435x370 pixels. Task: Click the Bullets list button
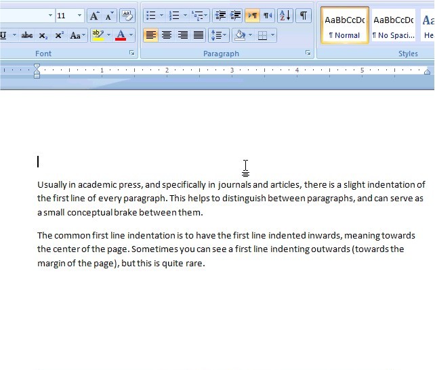pos(150,16)
